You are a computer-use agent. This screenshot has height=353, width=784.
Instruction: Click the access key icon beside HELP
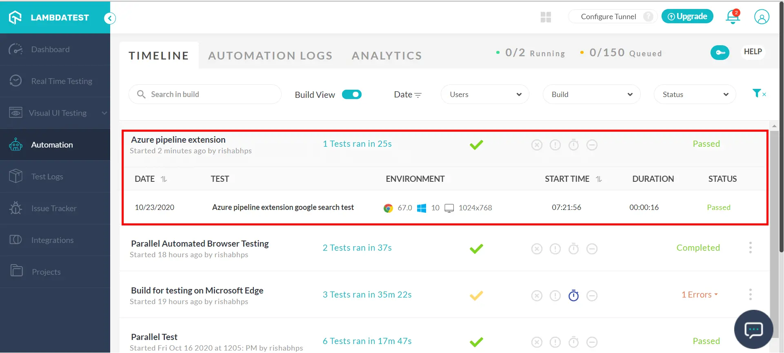(720, 52)
